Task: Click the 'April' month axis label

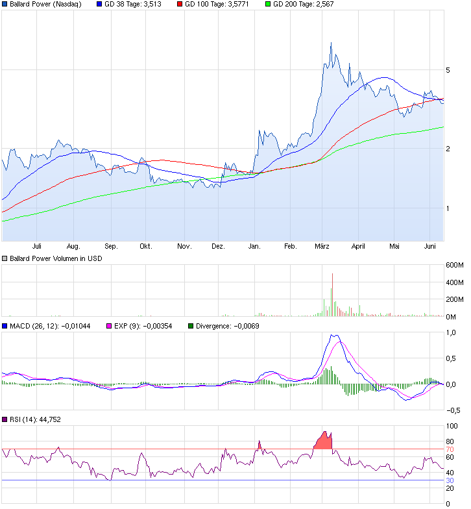Action: [x=358, y=247]
